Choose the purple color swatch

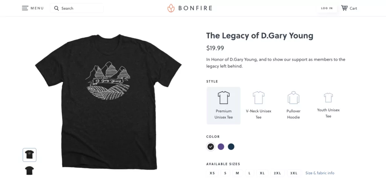point(221,147)
